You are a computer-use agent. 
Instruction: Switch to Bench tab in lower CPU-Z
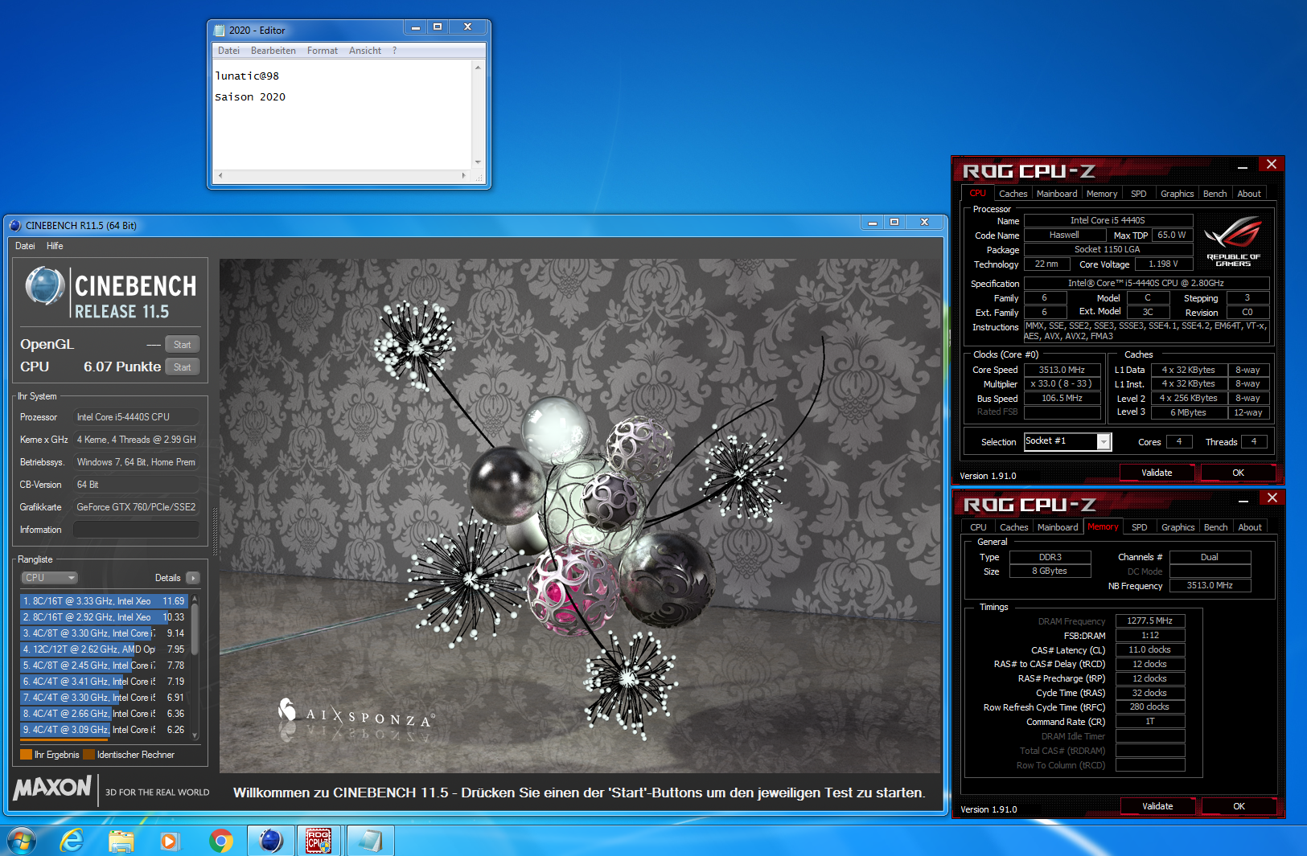click(x=1215, y=527)
